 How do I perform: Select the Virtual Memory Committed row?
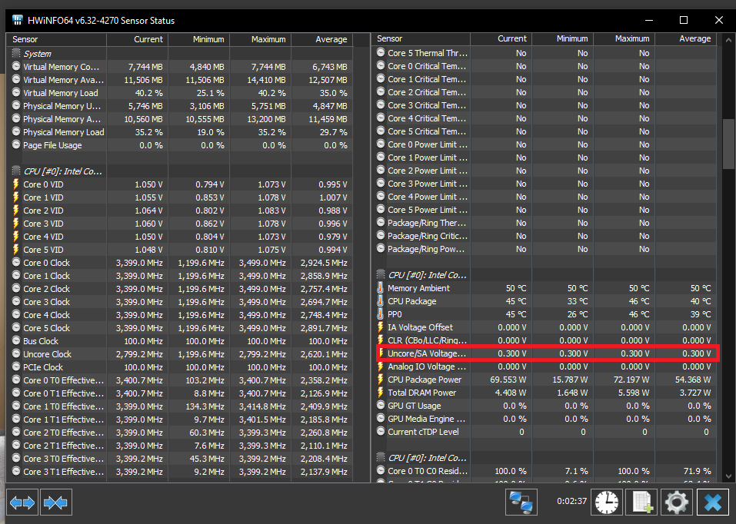click(179, 67)
